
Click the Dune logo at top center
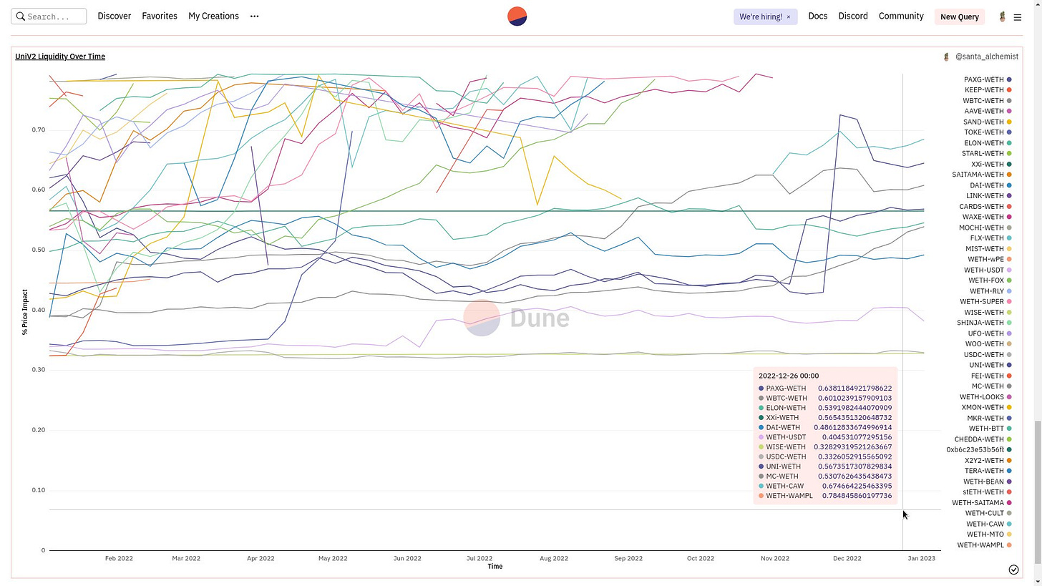[517, 16]
